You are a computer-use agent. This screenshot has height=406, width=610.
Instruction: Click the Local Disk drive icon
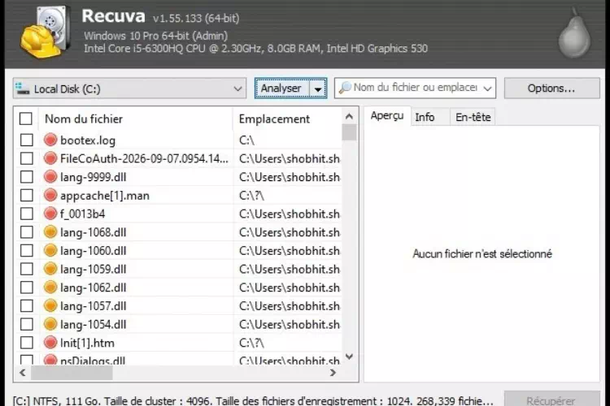[22, 89]
